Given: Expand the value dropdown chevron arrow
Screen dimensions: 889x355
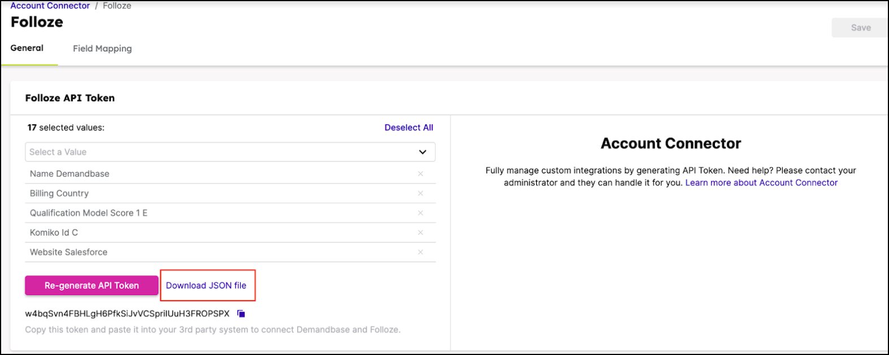Looking at the screenshot, I should click(x=422, y=152).
